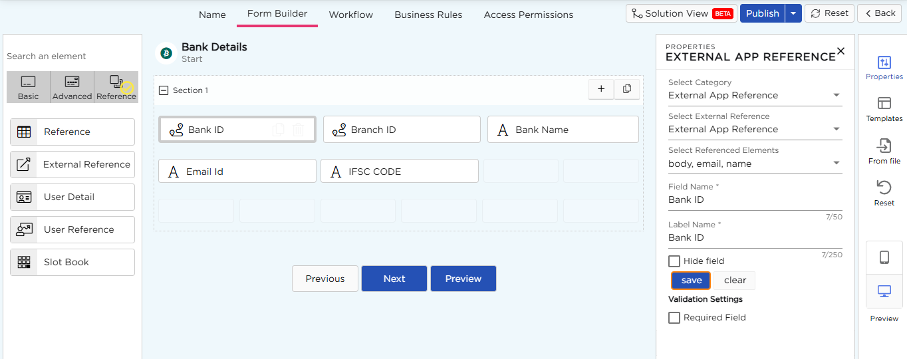The height and width of the screenshot is (359, 907).
Task: Click the User Reference icon
Action: click(24, 229)
